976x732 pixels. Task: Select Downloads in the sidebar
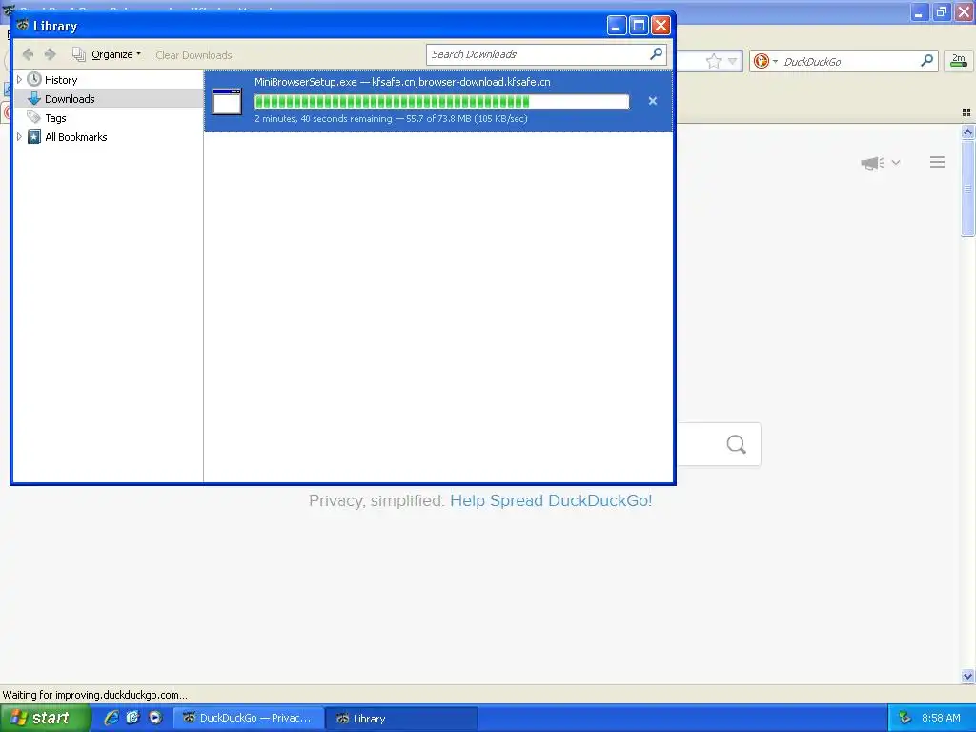pyautogui.click(x=70, y=99)
